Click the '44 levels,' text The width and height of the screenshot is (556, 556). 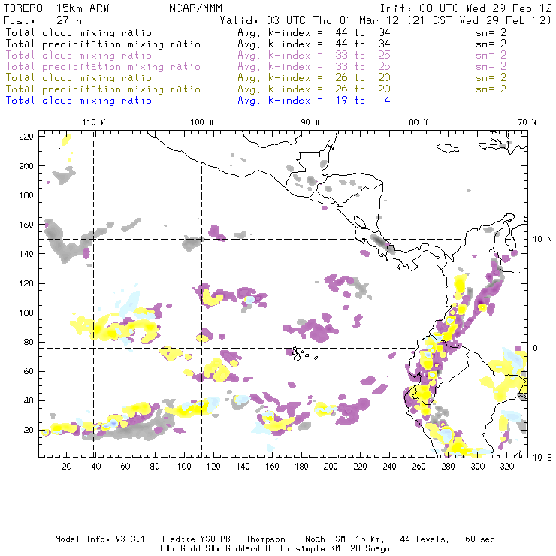[425, 539]
